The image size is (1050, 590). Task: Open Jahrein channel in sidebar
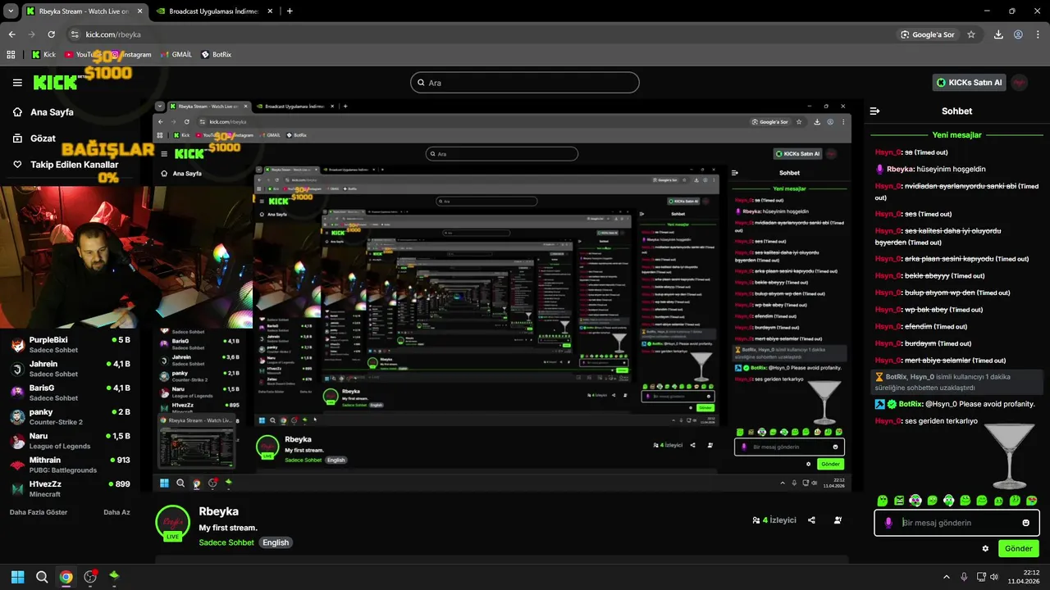coord(70,368)
